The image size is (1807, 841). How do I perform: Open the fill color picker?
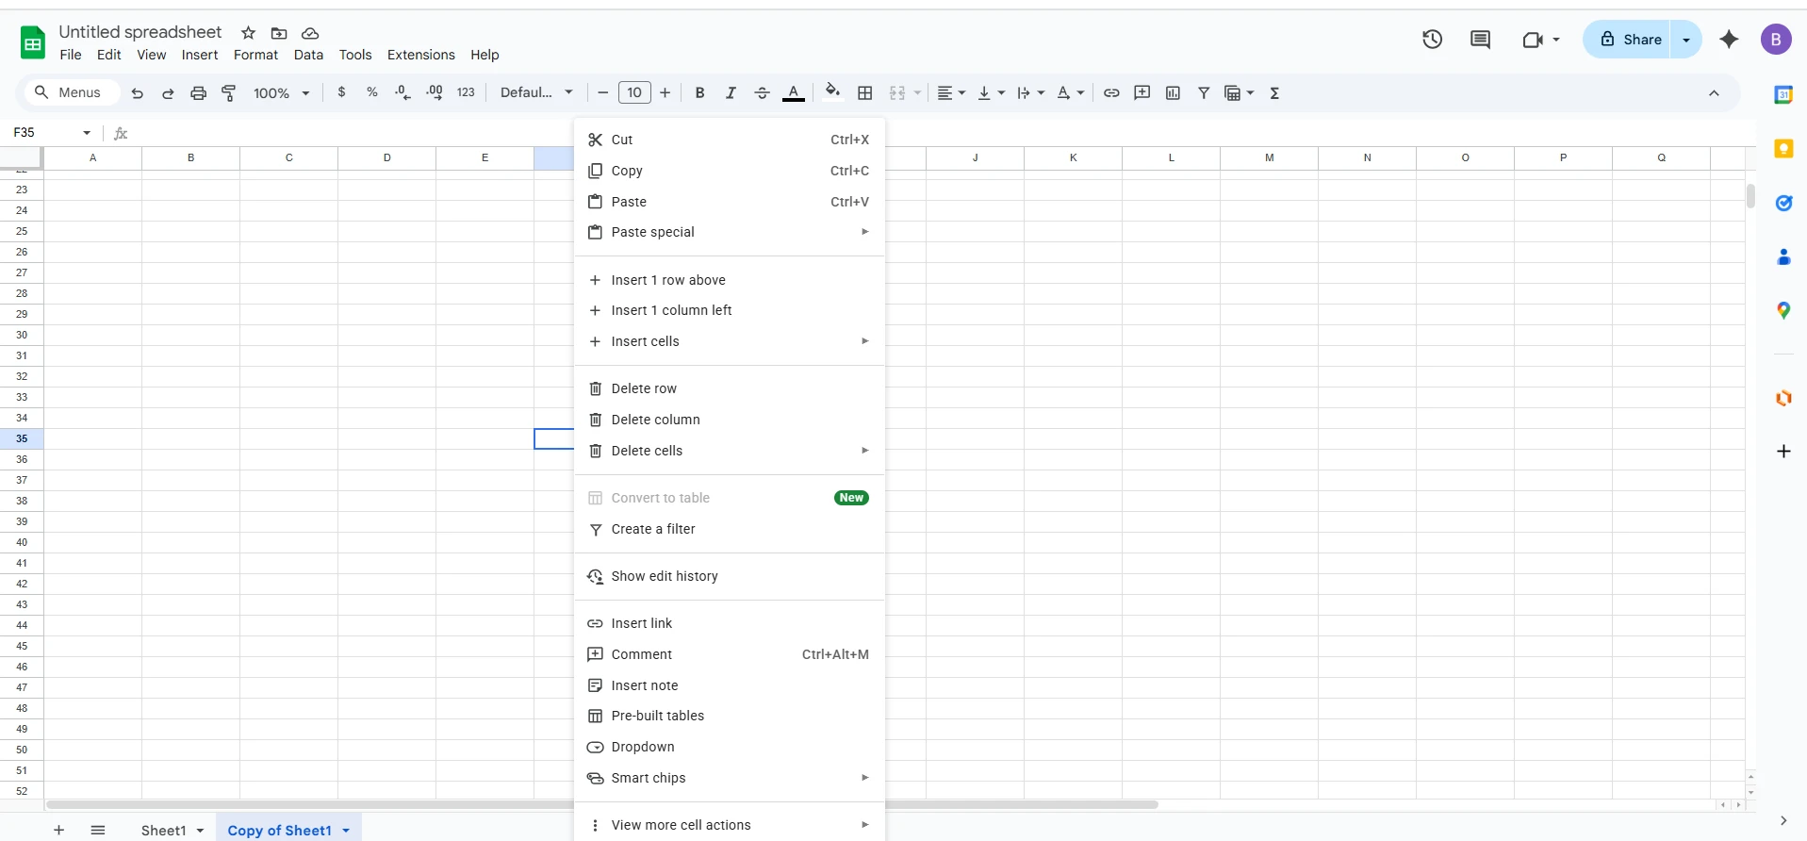(x=832, y=92)
